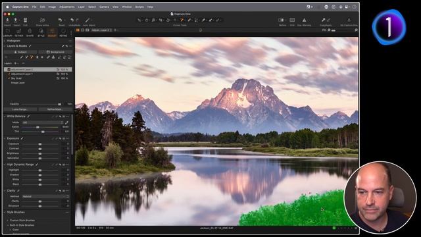
Task: Open the Clarity Method dropdown
Action: click(45, 196)
